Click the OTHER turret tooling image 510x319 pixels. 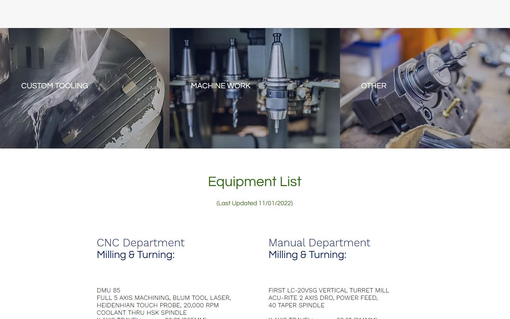tap(425, 89)
